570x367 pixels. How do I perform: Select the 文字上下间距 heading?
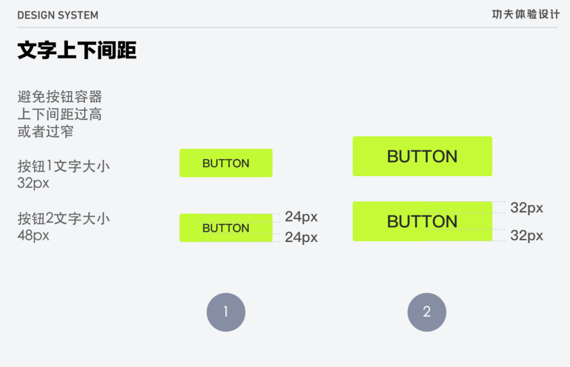pyautogui.click(x=77, y=50)
